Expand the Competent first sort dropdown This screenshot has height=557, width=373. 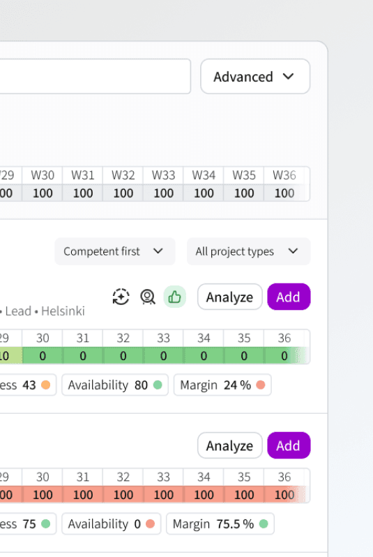click(115, 251)
